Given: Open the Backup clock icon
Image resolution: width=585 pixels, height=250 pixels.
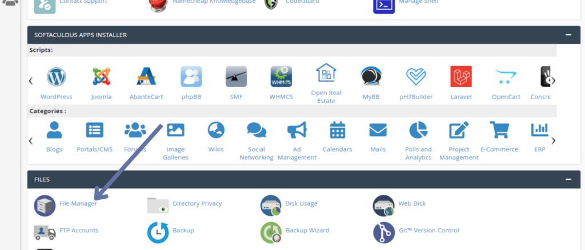Looking at the screenshot, I should (158, 232).
